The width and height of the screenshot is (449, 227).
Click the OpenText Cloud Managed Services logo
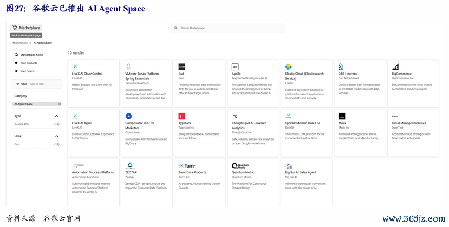pyautogui.click(x=395, y=116)
